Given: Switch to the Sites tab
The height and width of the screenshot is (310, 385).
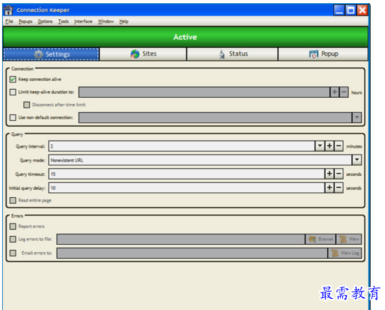Looking at the screenshot, I should pos(143,54).
